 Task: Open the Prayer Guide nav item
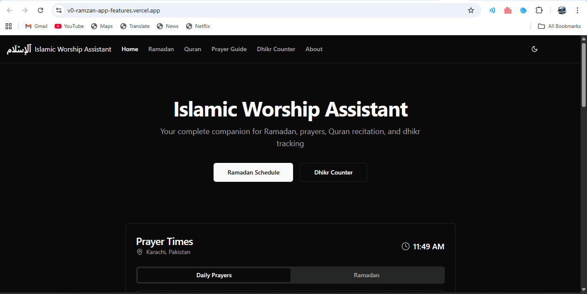[229, 49]
